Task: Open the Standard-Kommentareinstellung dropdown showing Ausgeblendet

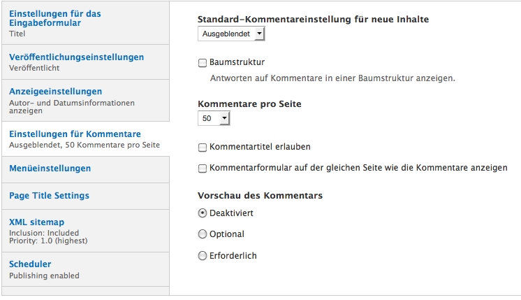Action: point(231,34)
